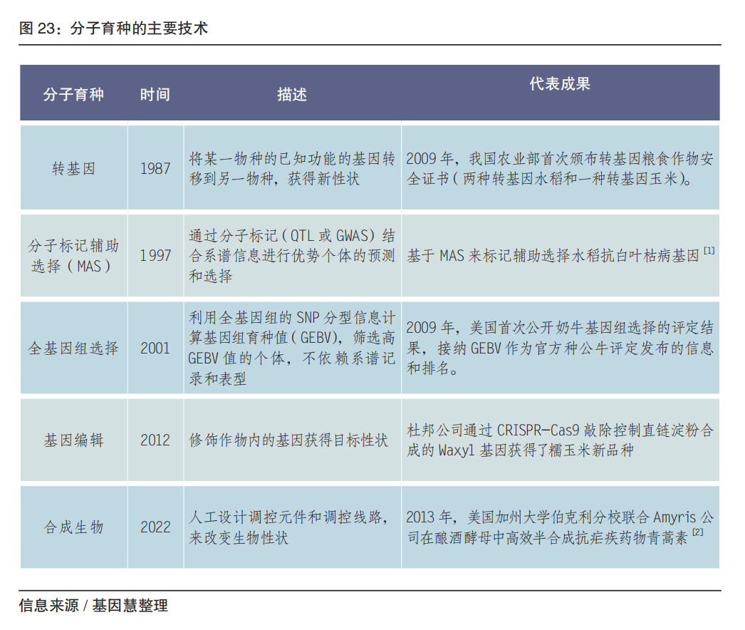This screenshot has height=630, width=745.
Task: Click the 代表成果 column header
Action: pyautogui.click(x=559, y=84)
